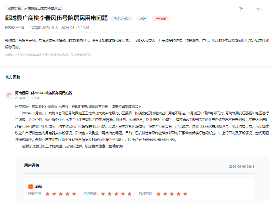Click the 留言对象 recipient label
The height and width of the screenshot is (201, 274).
click(x=34, y=9)
